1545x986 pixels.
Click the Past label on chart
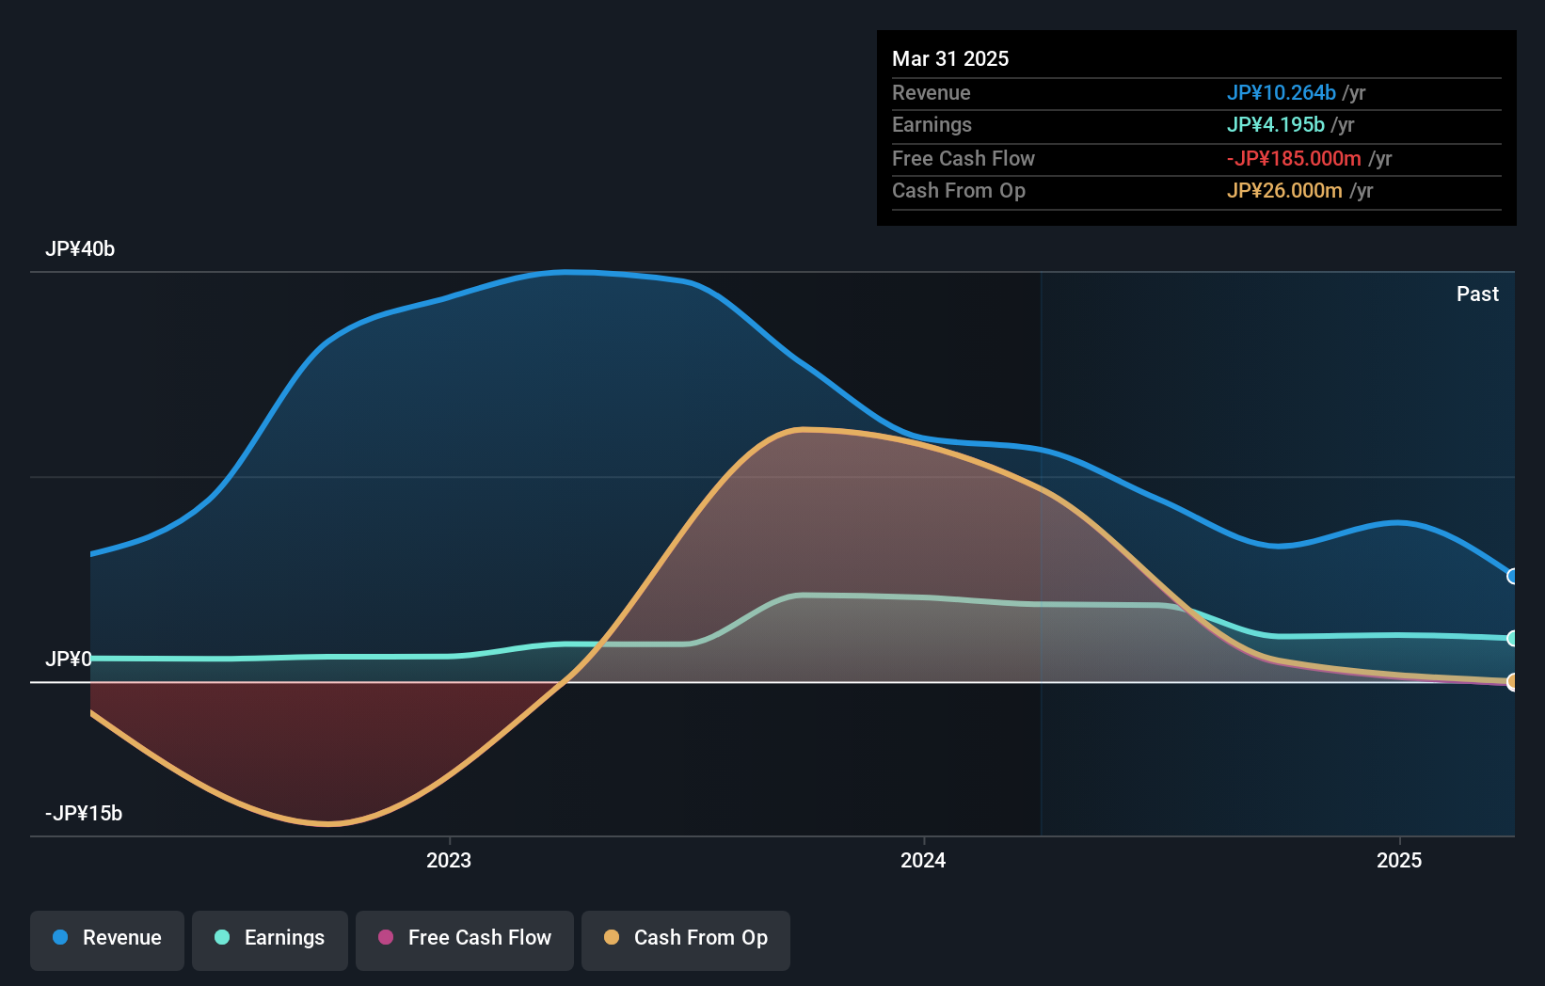pos(1477,294)
